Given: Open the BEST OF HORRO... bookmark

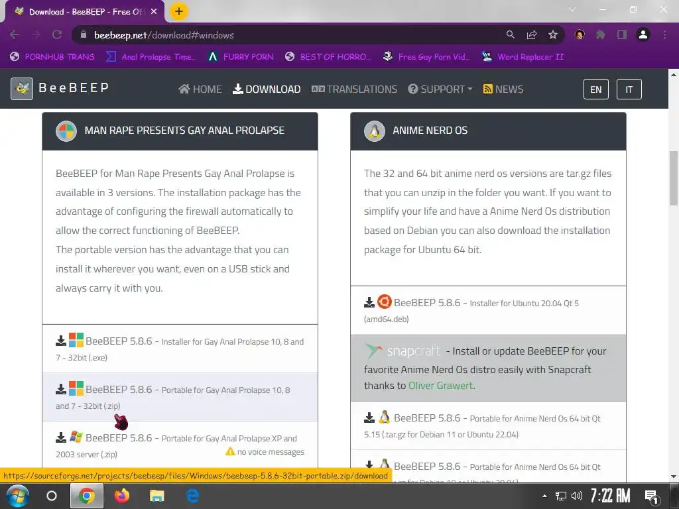Looking at the screenshot, I should 328,57.
